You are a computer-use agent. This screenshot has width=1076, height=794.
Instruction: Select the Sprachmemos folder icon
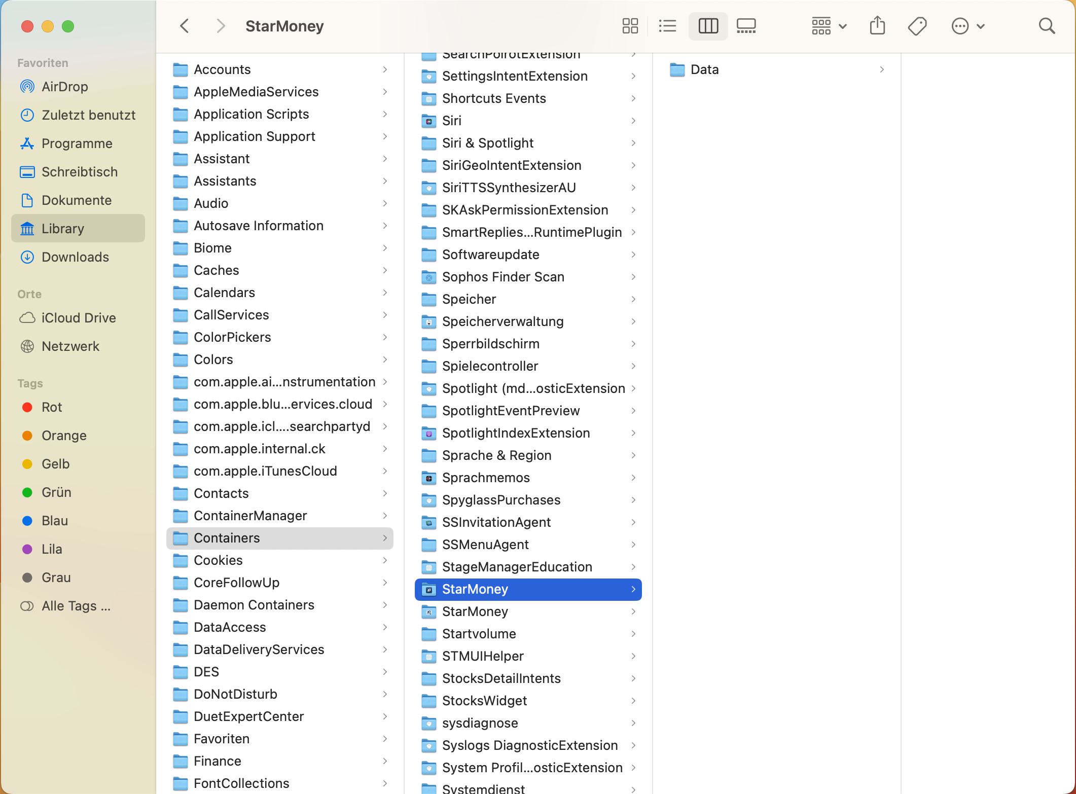point(429,478)
